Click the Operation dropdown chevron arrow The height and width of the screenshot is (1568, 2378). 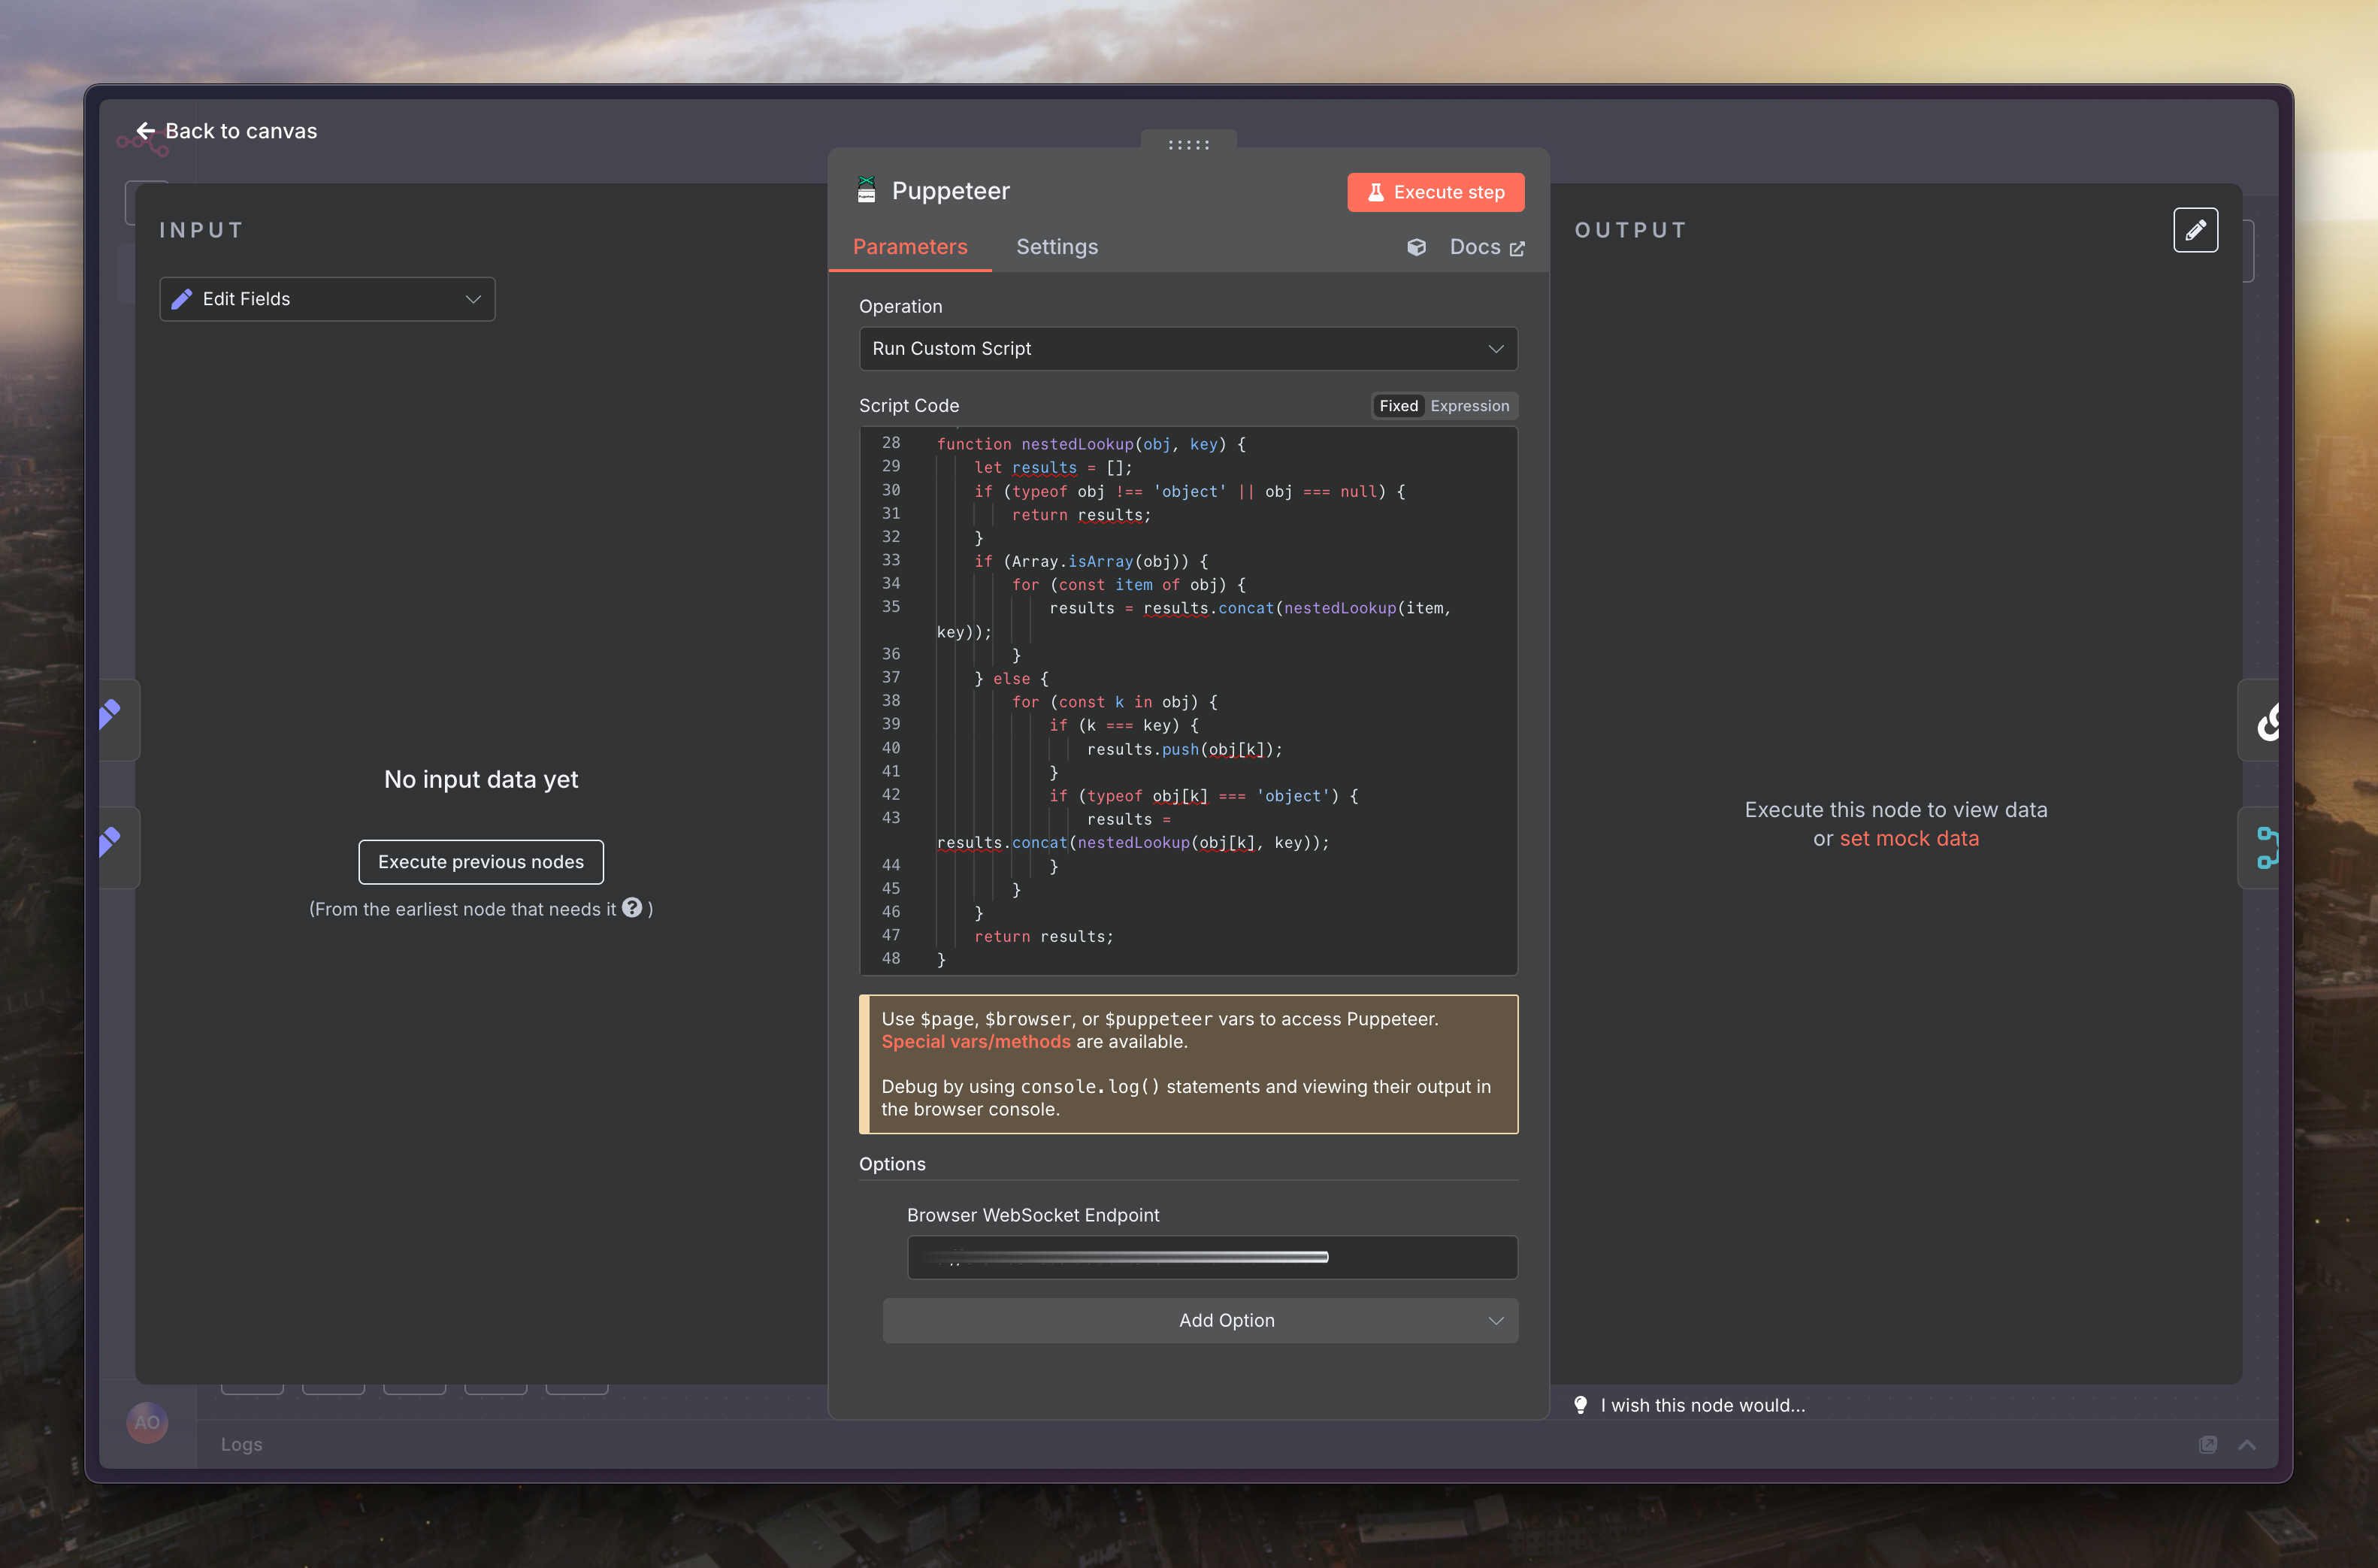click(x=1496, y=349)
